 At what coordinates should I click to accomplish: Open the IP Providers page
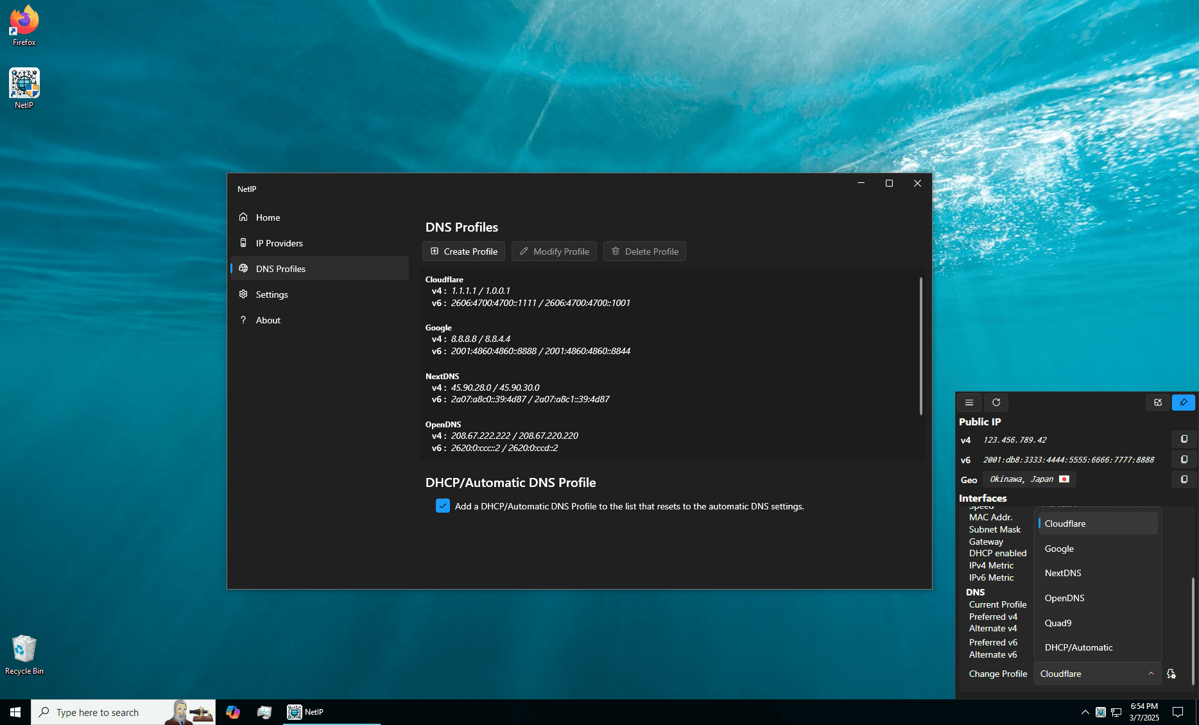click(279, 243)
